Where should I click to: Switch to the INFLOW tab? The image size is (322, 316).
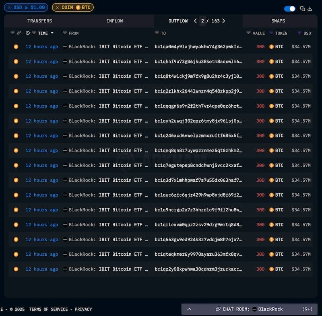coord(115,21)
